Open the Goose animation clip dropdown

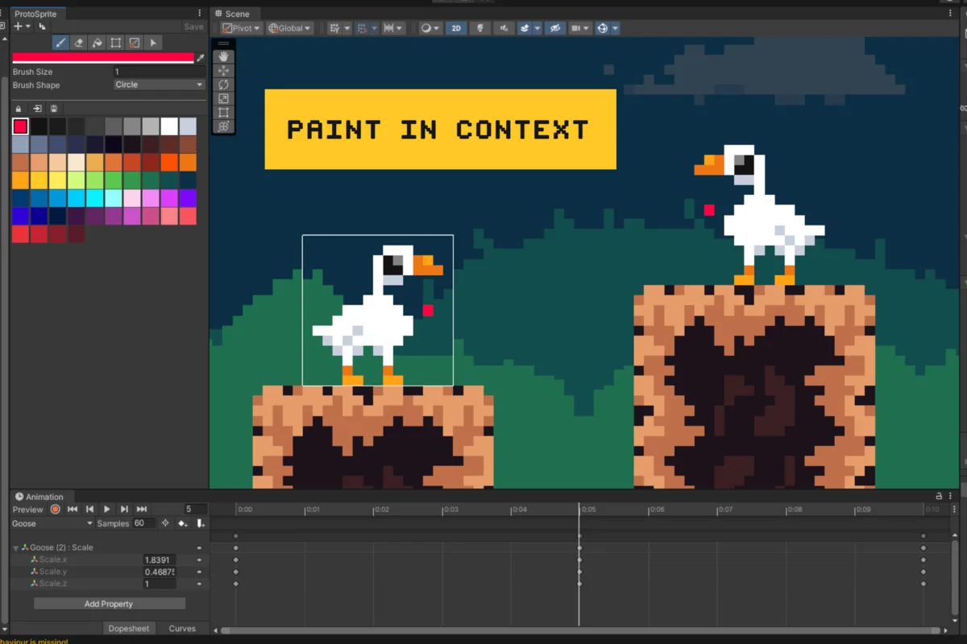click(x=52, y=523)
